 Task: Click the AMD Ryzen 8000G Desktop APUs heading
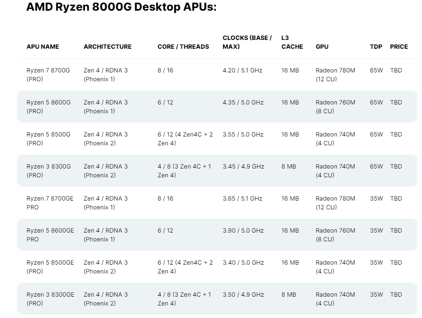pos(121,7)
